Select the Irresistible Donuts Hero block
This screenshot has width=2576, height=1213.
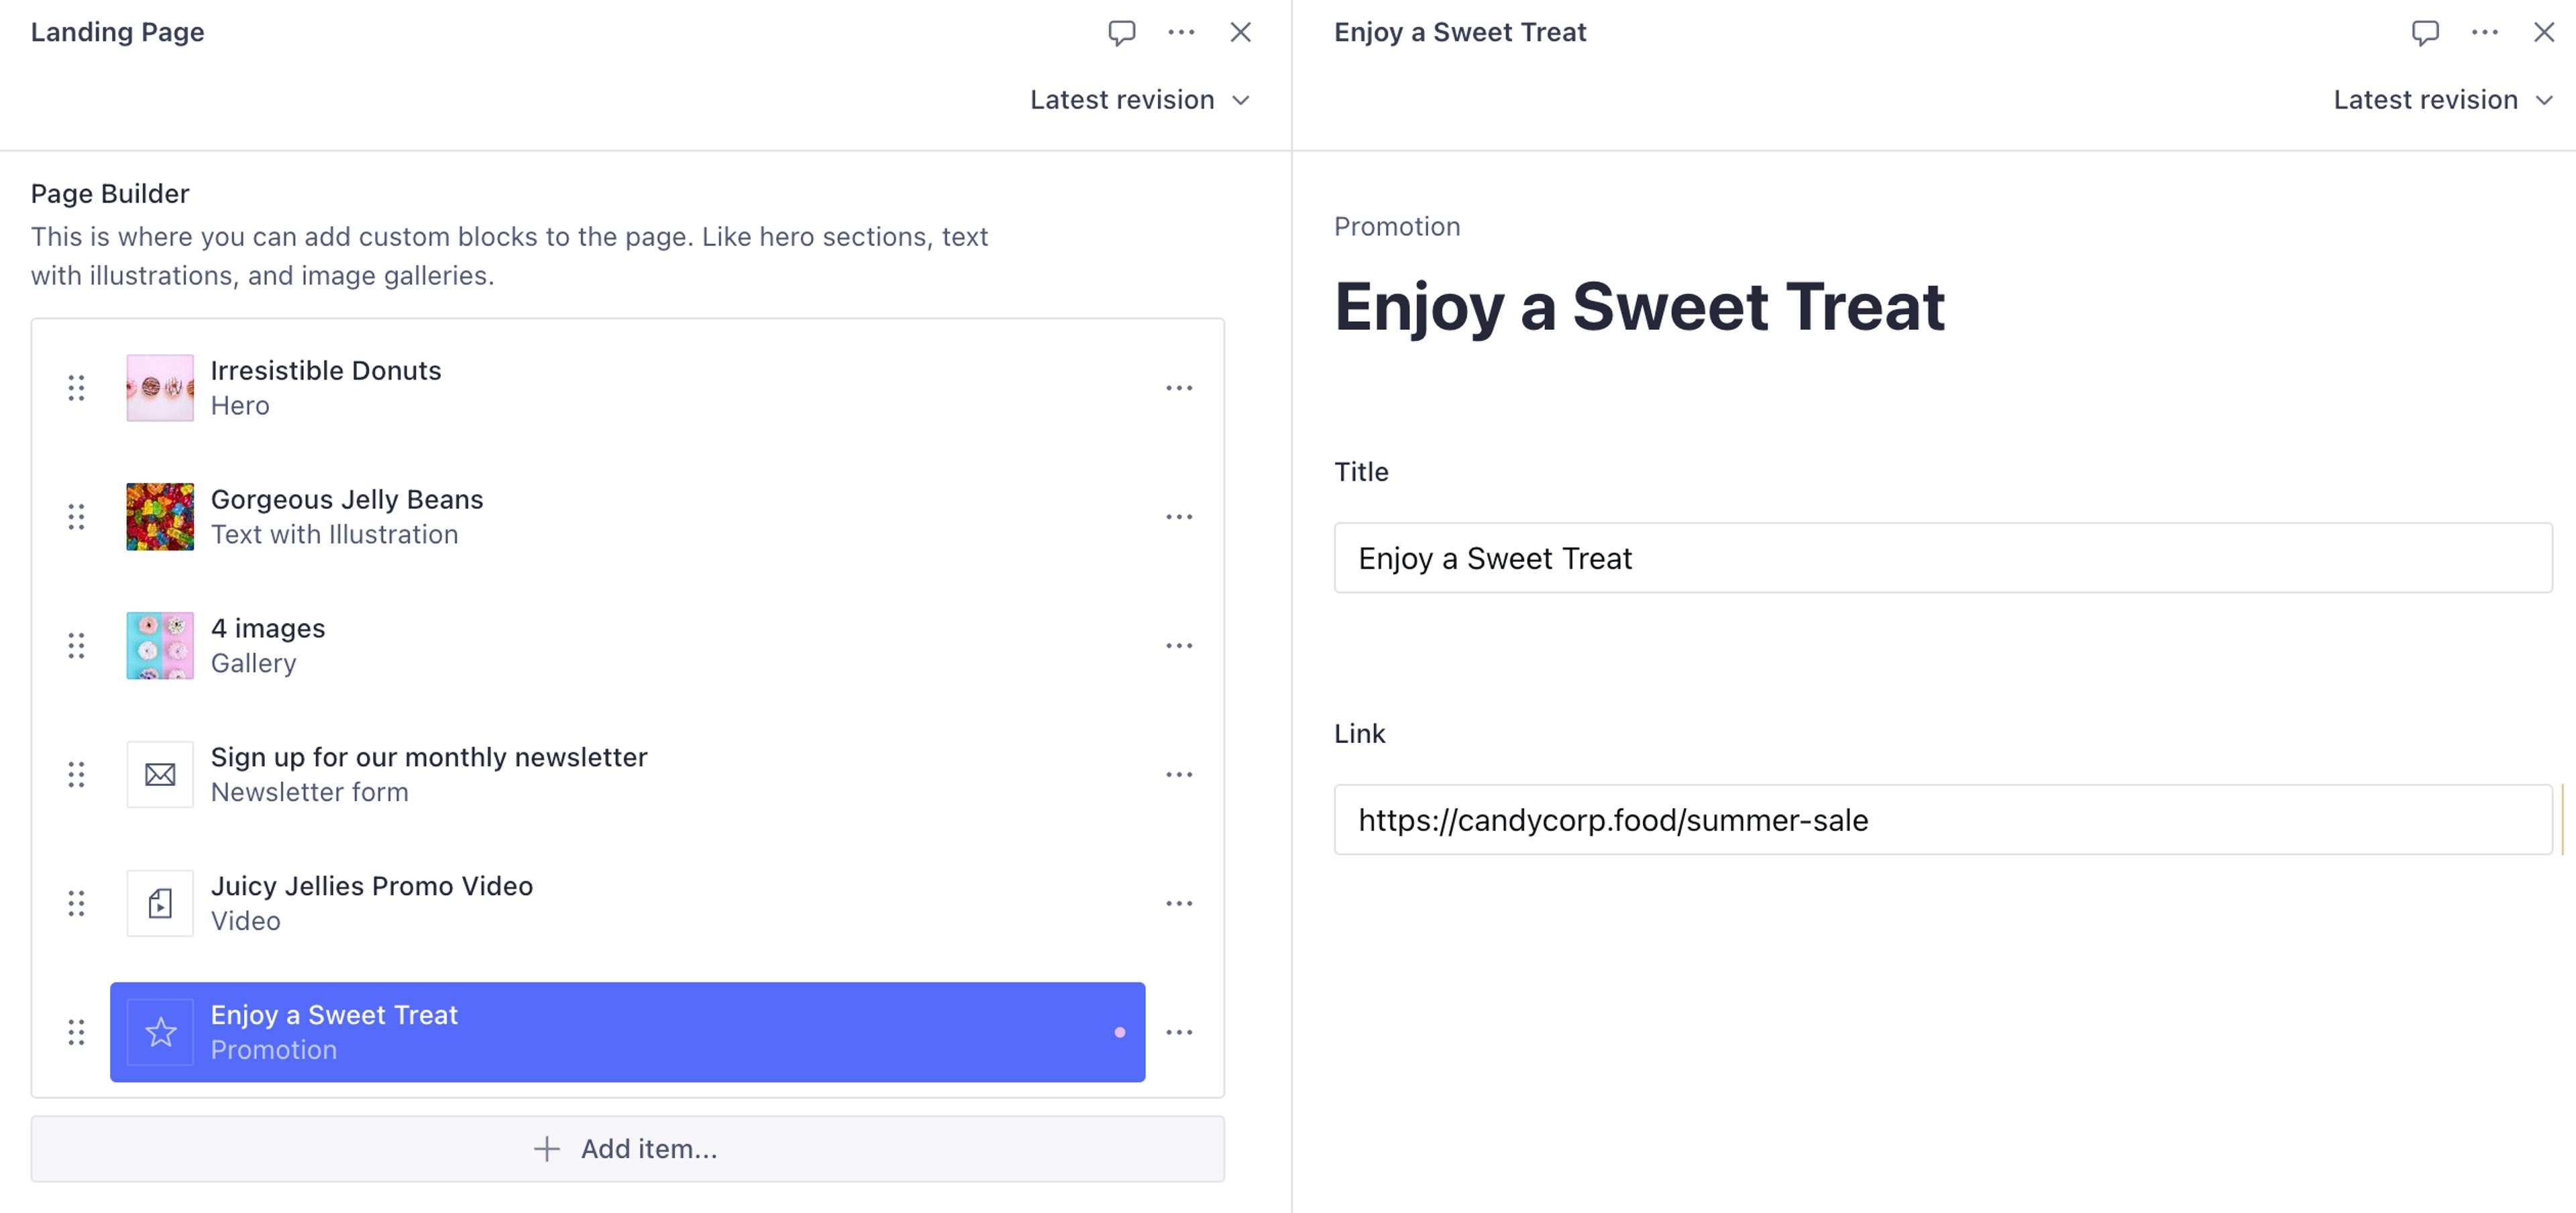coord(600,388)
